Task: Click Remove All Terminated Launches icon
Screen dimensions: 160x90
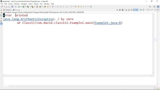Action: point(122,10)
